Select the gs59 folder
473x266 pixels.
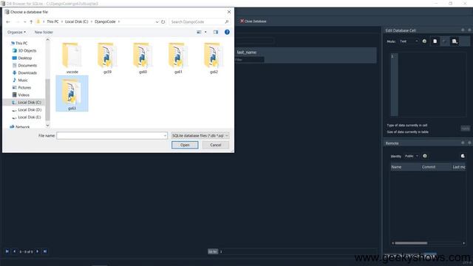(x=107, y=58)
